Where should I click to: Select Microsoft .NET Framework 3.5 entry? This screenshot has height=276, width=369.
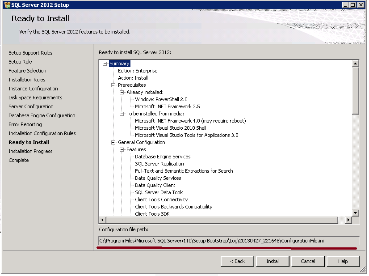coord(168,106)
